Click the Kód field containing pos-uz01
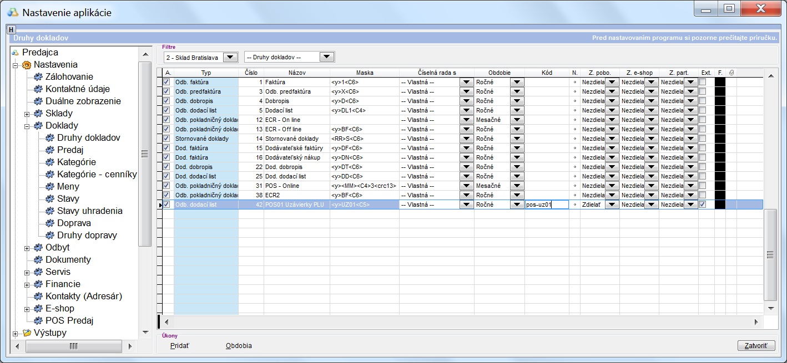The height and width of the screenshot is (363, 787). click(x=546, y=204)
